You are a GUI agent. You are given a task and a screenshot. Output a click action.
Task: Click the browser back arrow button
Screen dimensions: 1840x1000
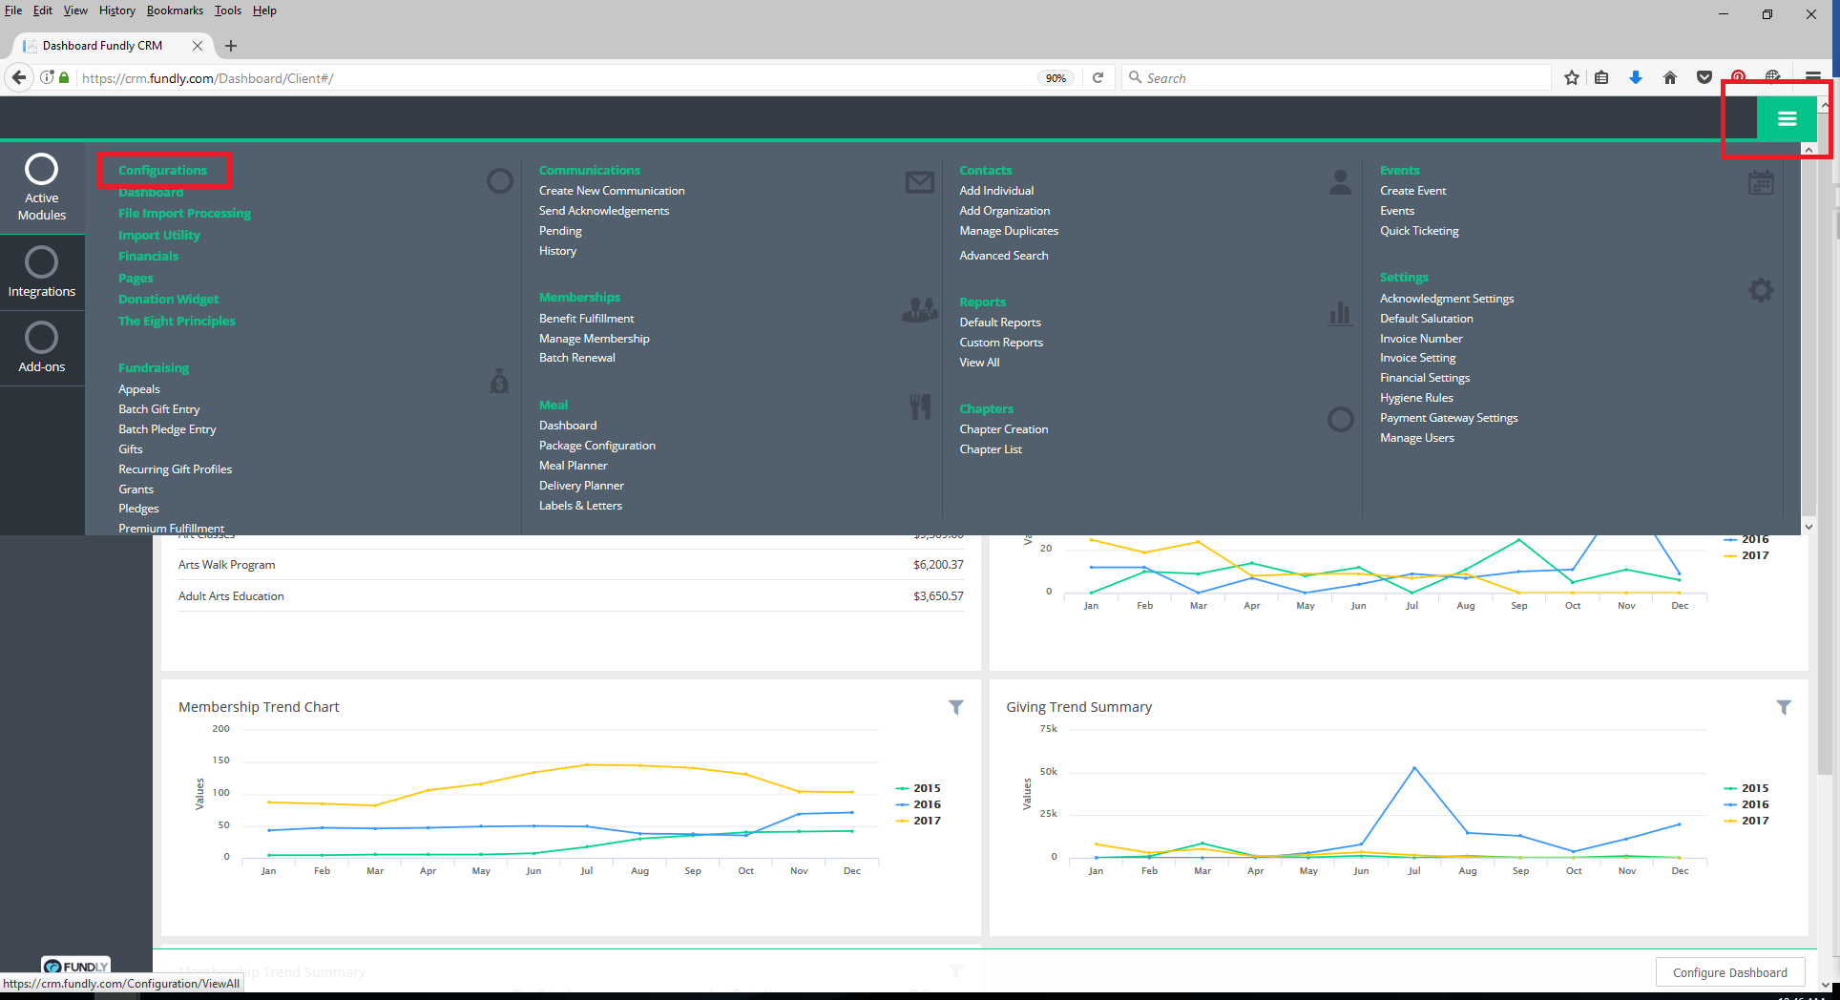[19, 77]
